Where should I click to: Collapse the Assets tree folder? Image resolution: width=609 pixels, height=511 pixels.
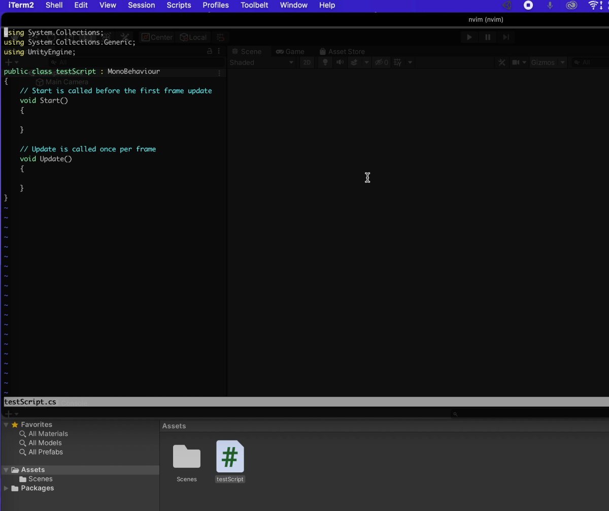(6, 470)
